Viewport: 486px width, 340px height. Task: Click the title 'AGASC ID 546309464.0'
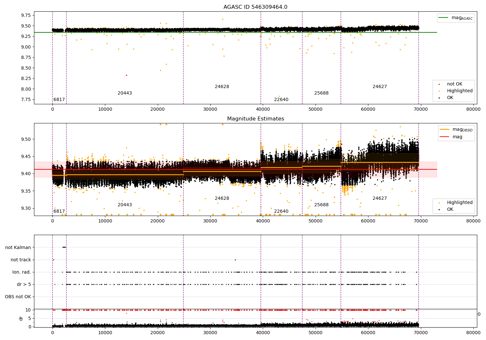click(x=255, y=7)
